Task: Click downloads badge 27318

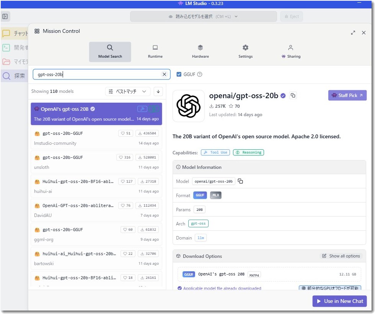Action: coord(148,181)
